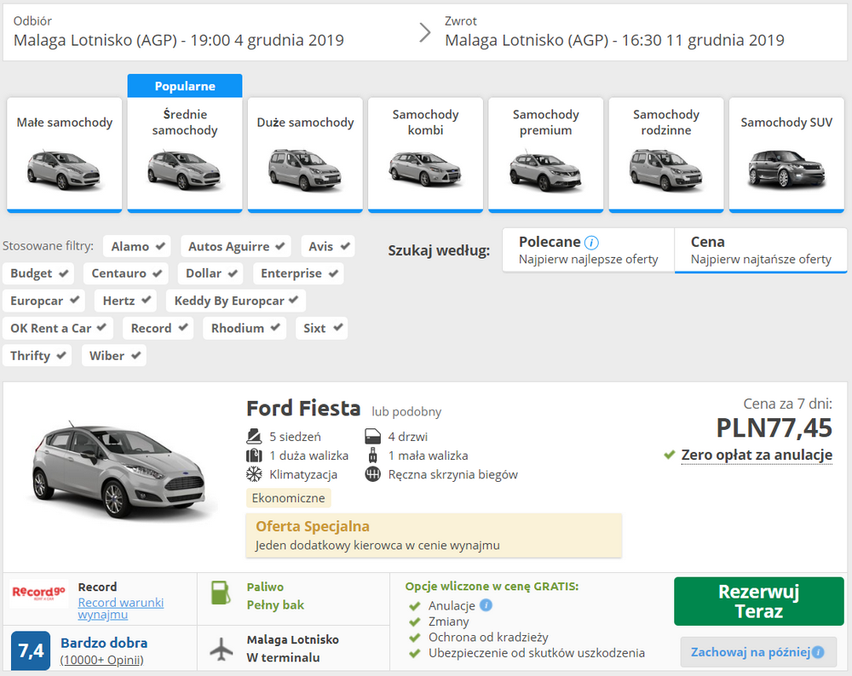Click the Pełny bak fuel policy text

(x=275, y=604)
